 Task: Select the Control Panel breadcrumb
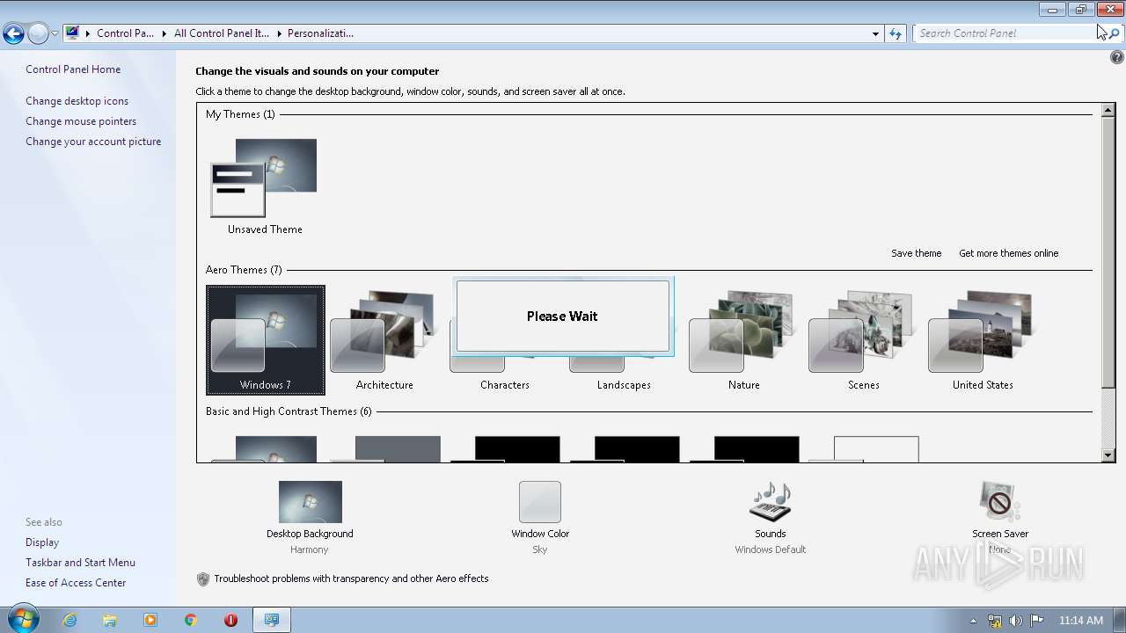(125, 33)
